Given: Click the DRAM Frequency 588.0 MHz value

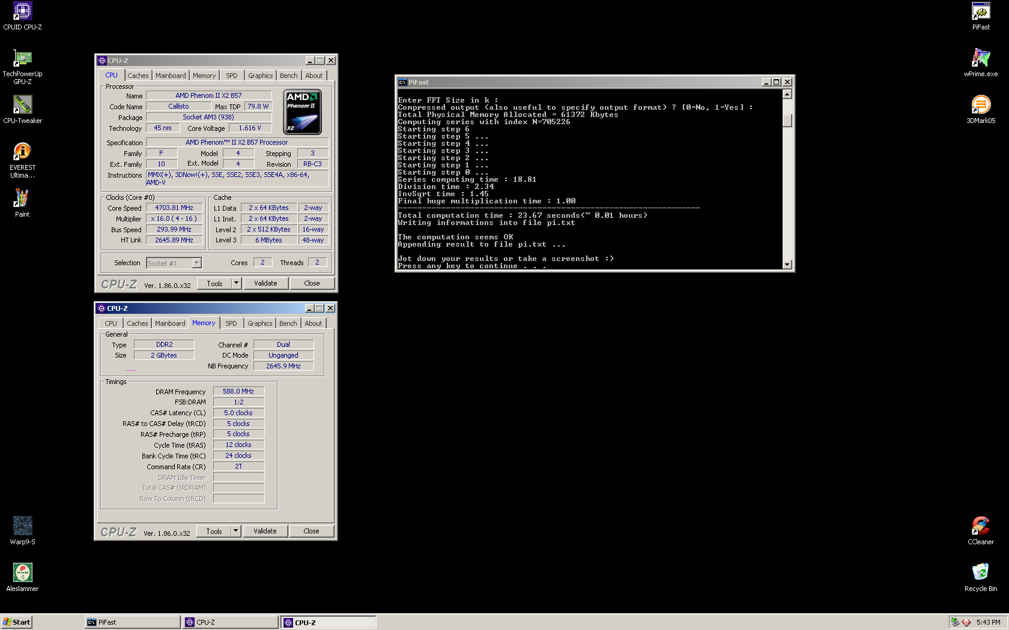Looking at the screenshot, I should pyautogui.click(x=238, y=391).
